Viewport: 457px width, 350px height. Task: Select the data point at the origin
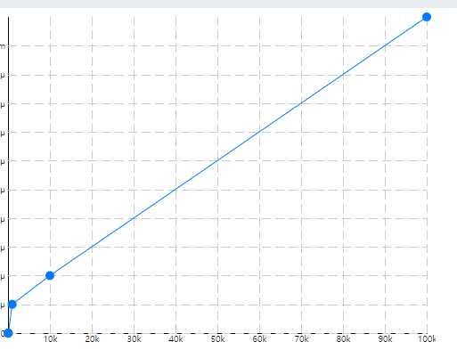(x=8, y=333)
